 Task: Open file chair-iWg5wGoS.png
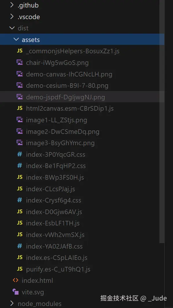click(x=57, y=63)
